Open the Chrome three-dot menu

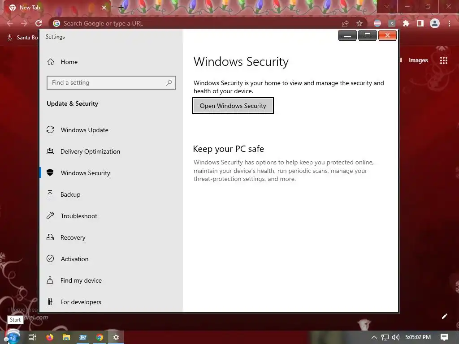click(x=449, y=23)
